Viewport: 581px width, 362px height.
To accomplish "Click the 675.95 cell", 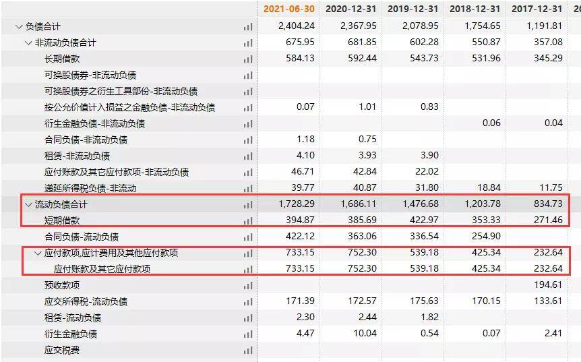I will tap(300, 42).
